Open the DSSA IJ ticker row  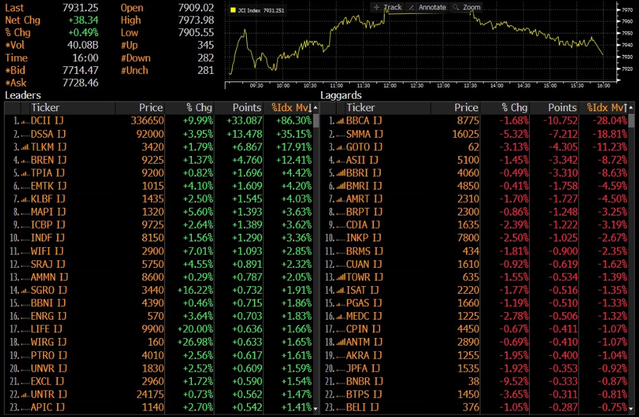click(x=49, y=134)
